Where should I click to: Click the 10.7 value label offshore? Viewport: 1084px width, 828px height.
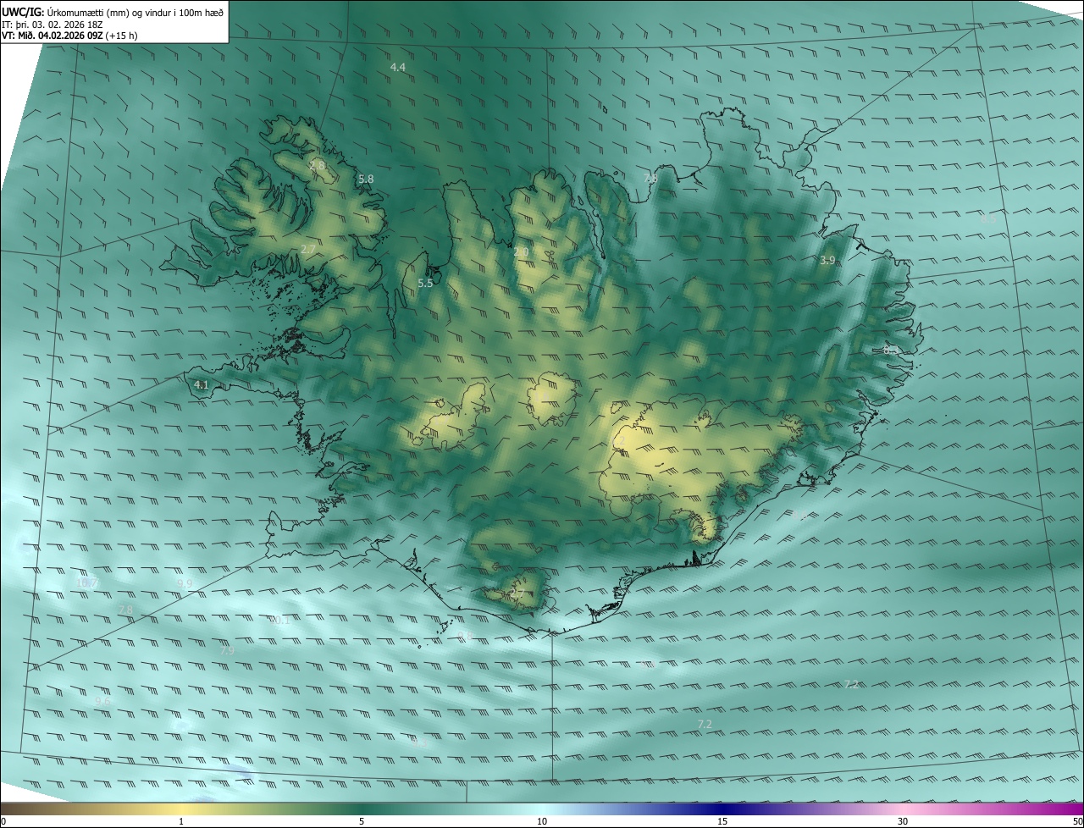coord(87,583)
